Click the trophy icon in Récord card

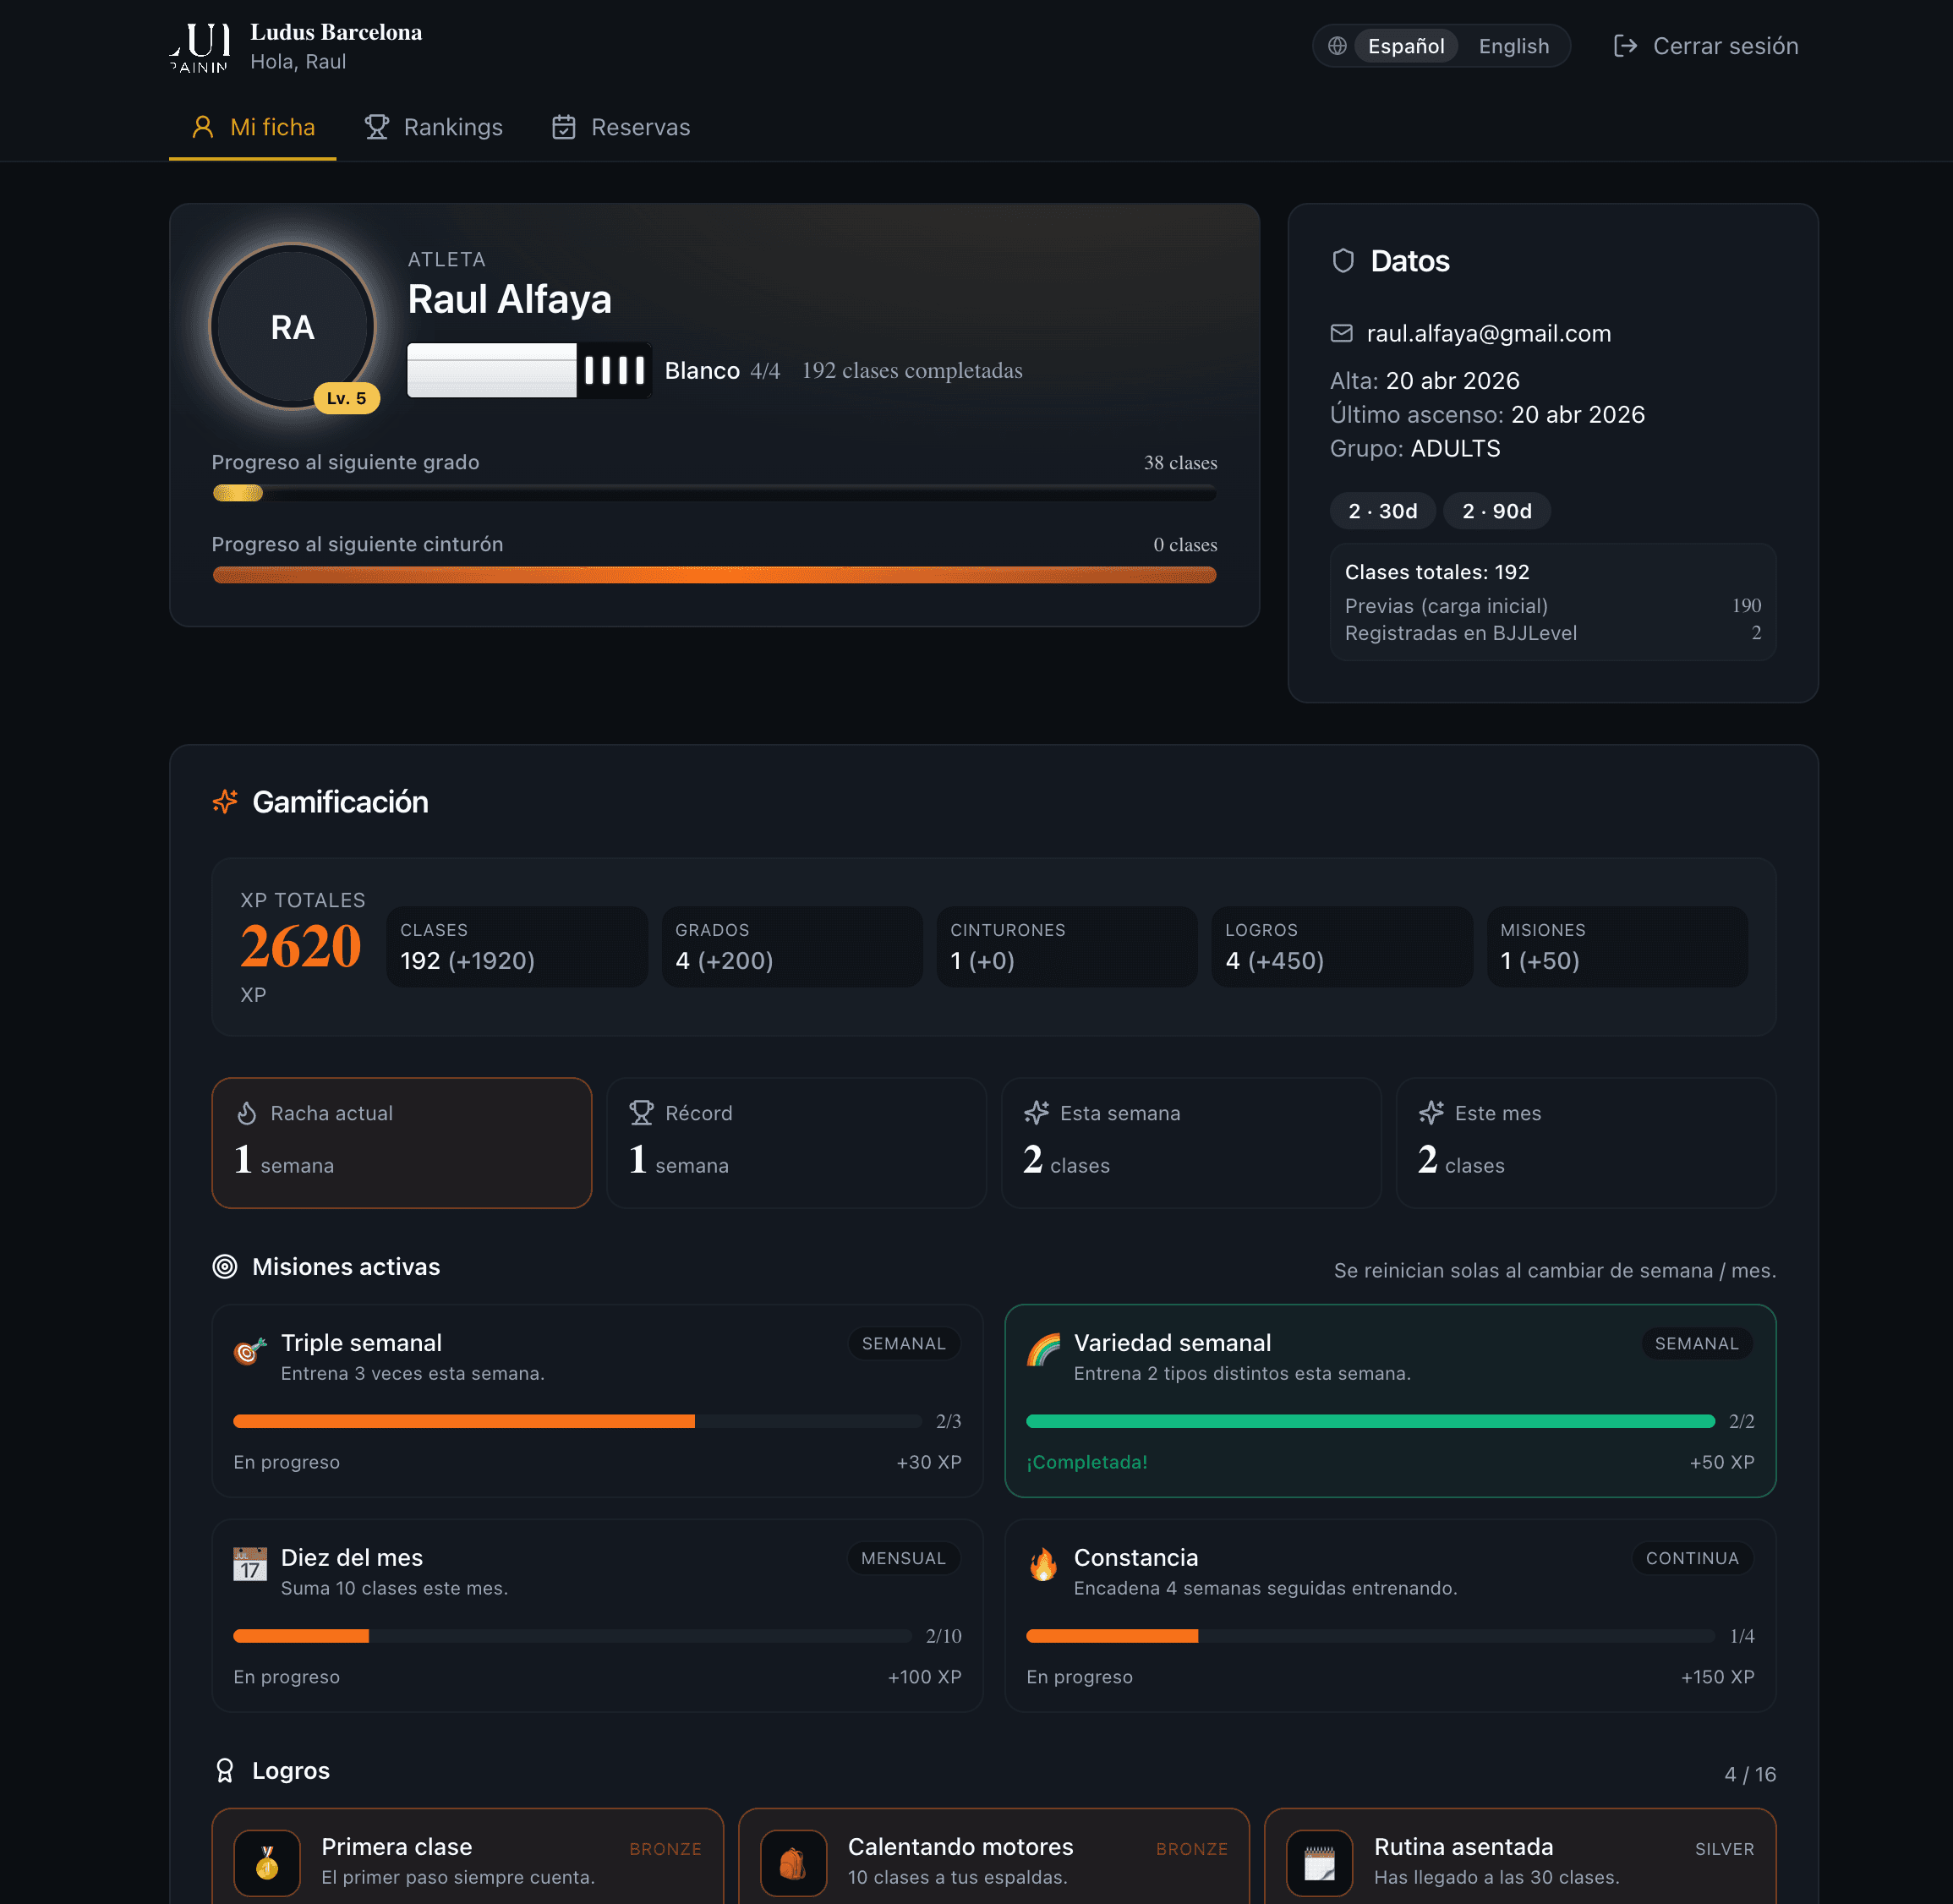click(641, 1113)
